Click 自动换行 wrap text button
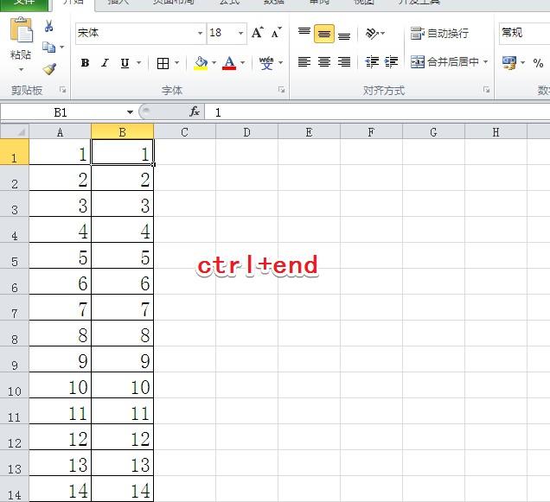550x502 pixels. [x=440, y=34]
